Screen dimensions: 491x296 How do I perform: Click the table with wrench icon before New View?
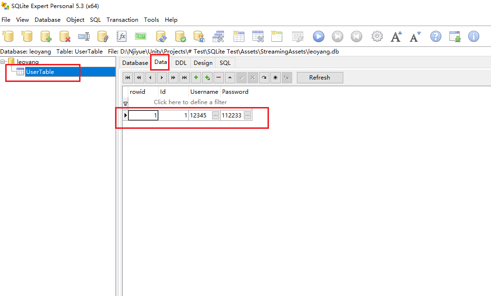(x=258, y=36)
